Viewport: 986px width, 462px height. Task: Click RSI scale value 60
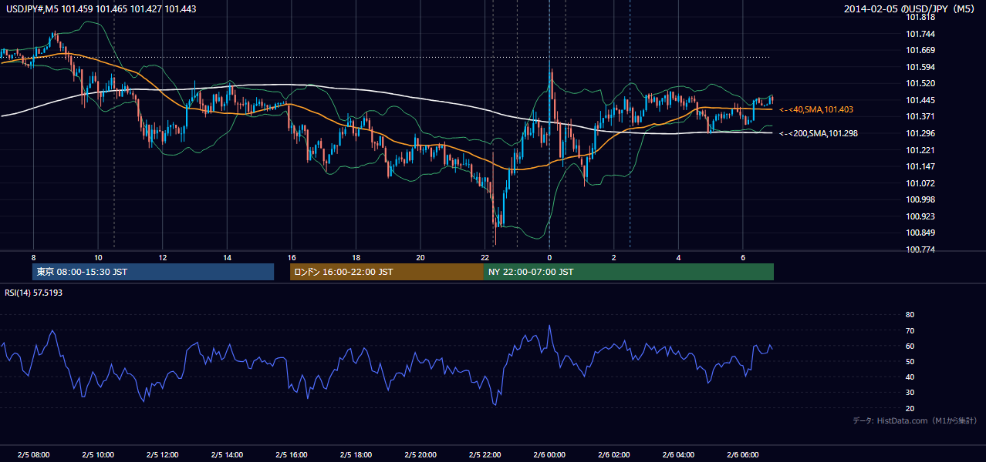910,346
